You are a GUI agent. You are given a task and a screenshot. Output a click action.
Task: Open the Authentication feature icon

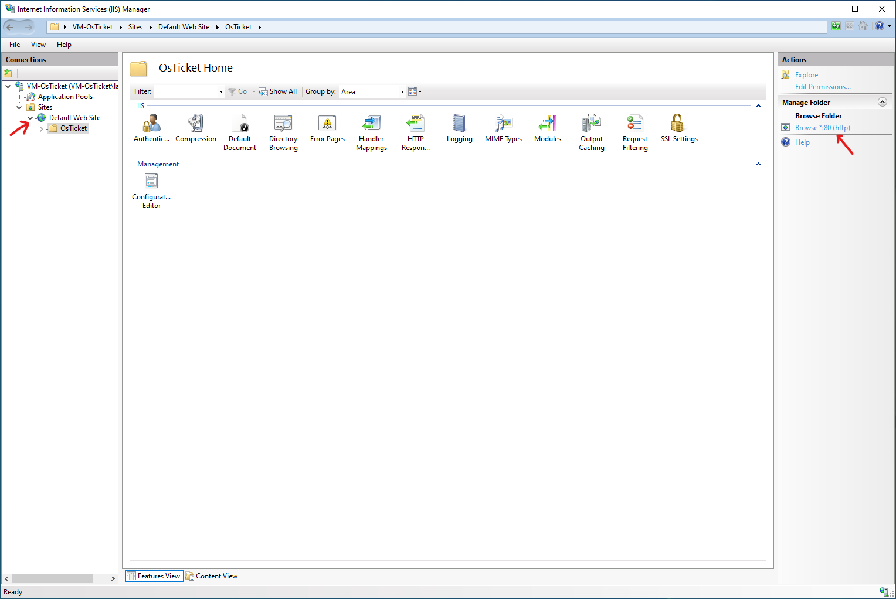[151, 128]
